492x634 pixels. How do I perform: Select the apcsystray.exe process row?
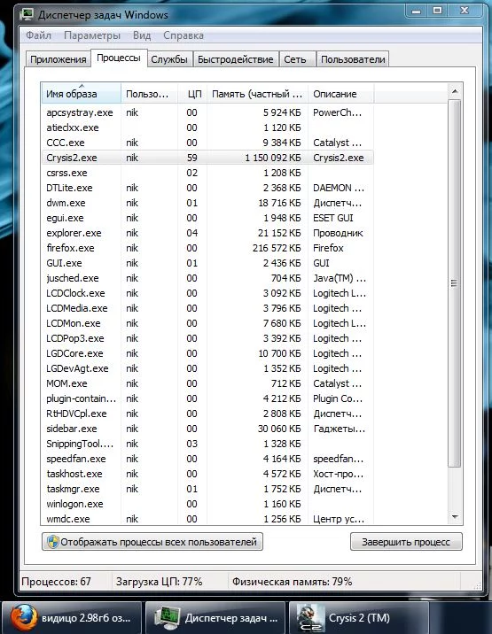(x=207, y=112)
